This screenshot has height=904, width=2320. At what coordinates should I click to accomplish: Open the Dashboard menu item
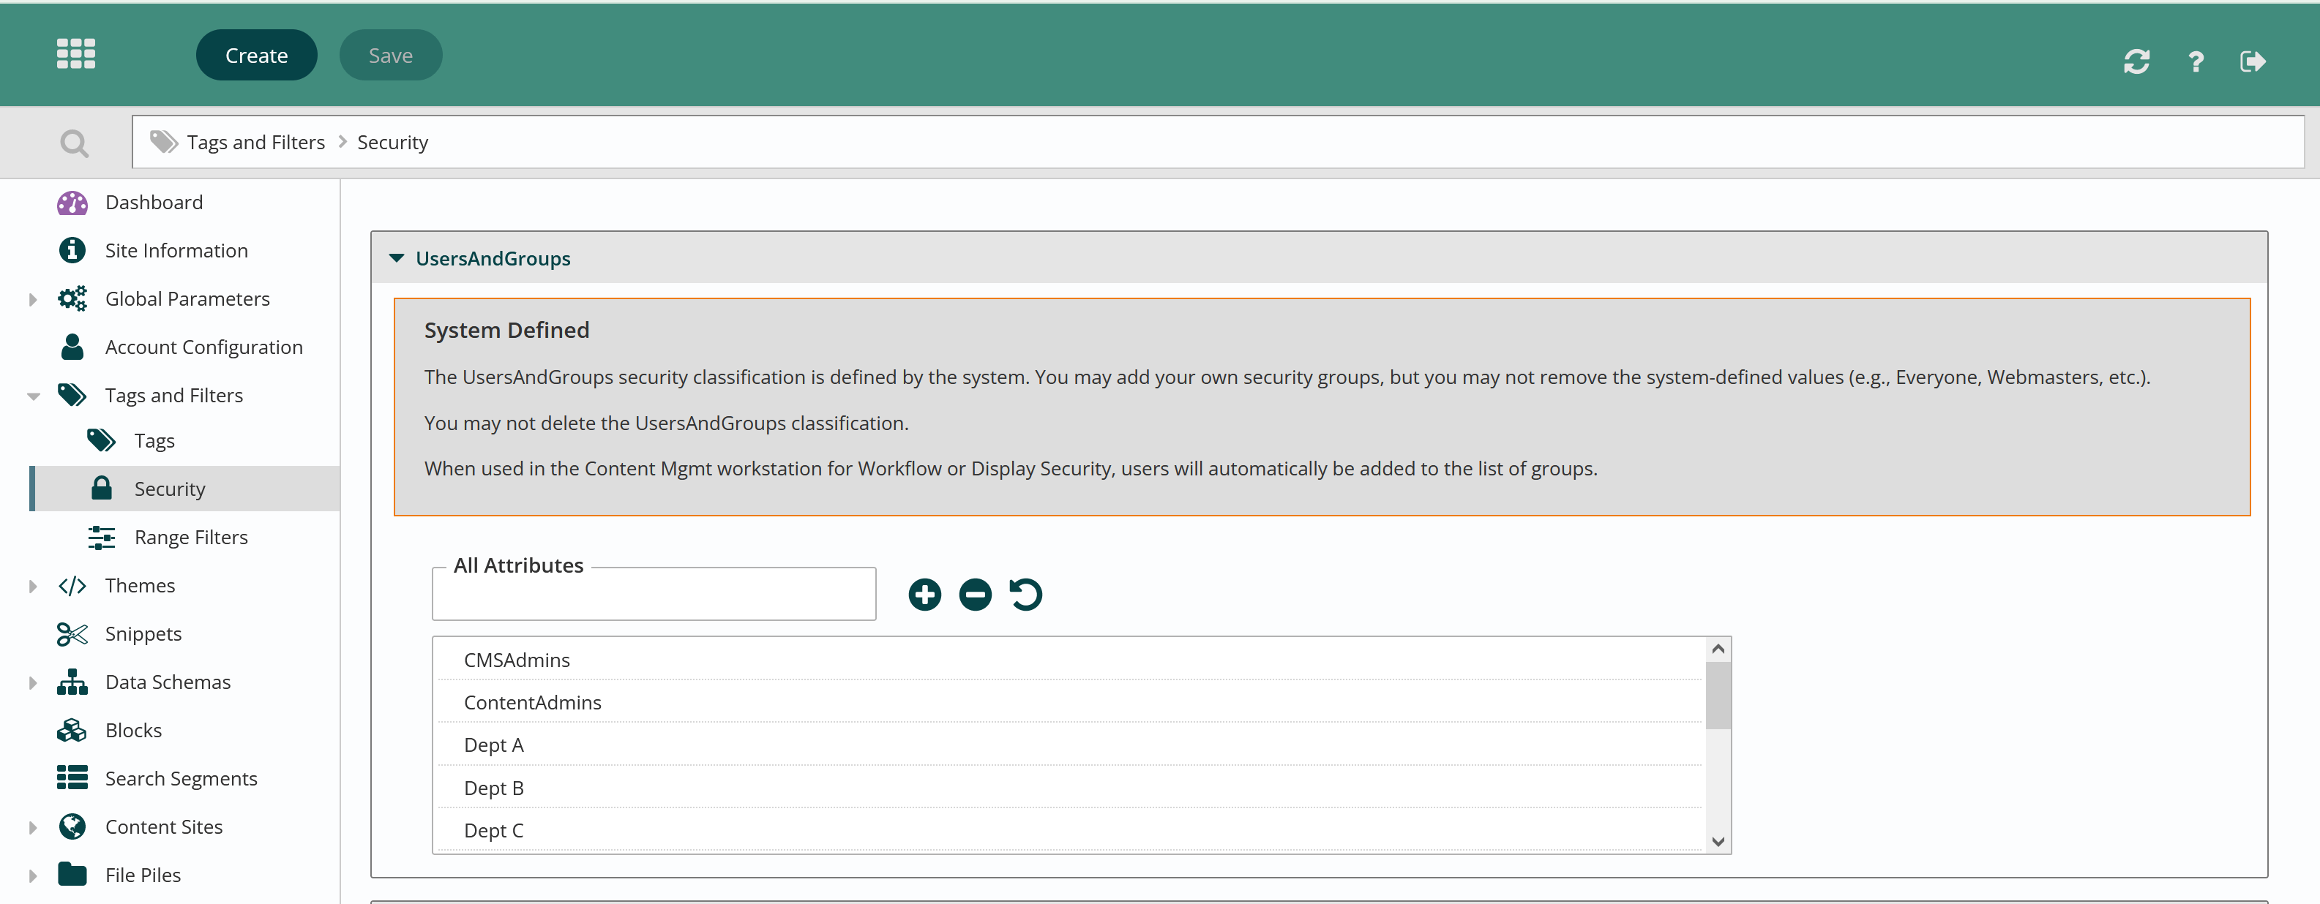(153, 203)
